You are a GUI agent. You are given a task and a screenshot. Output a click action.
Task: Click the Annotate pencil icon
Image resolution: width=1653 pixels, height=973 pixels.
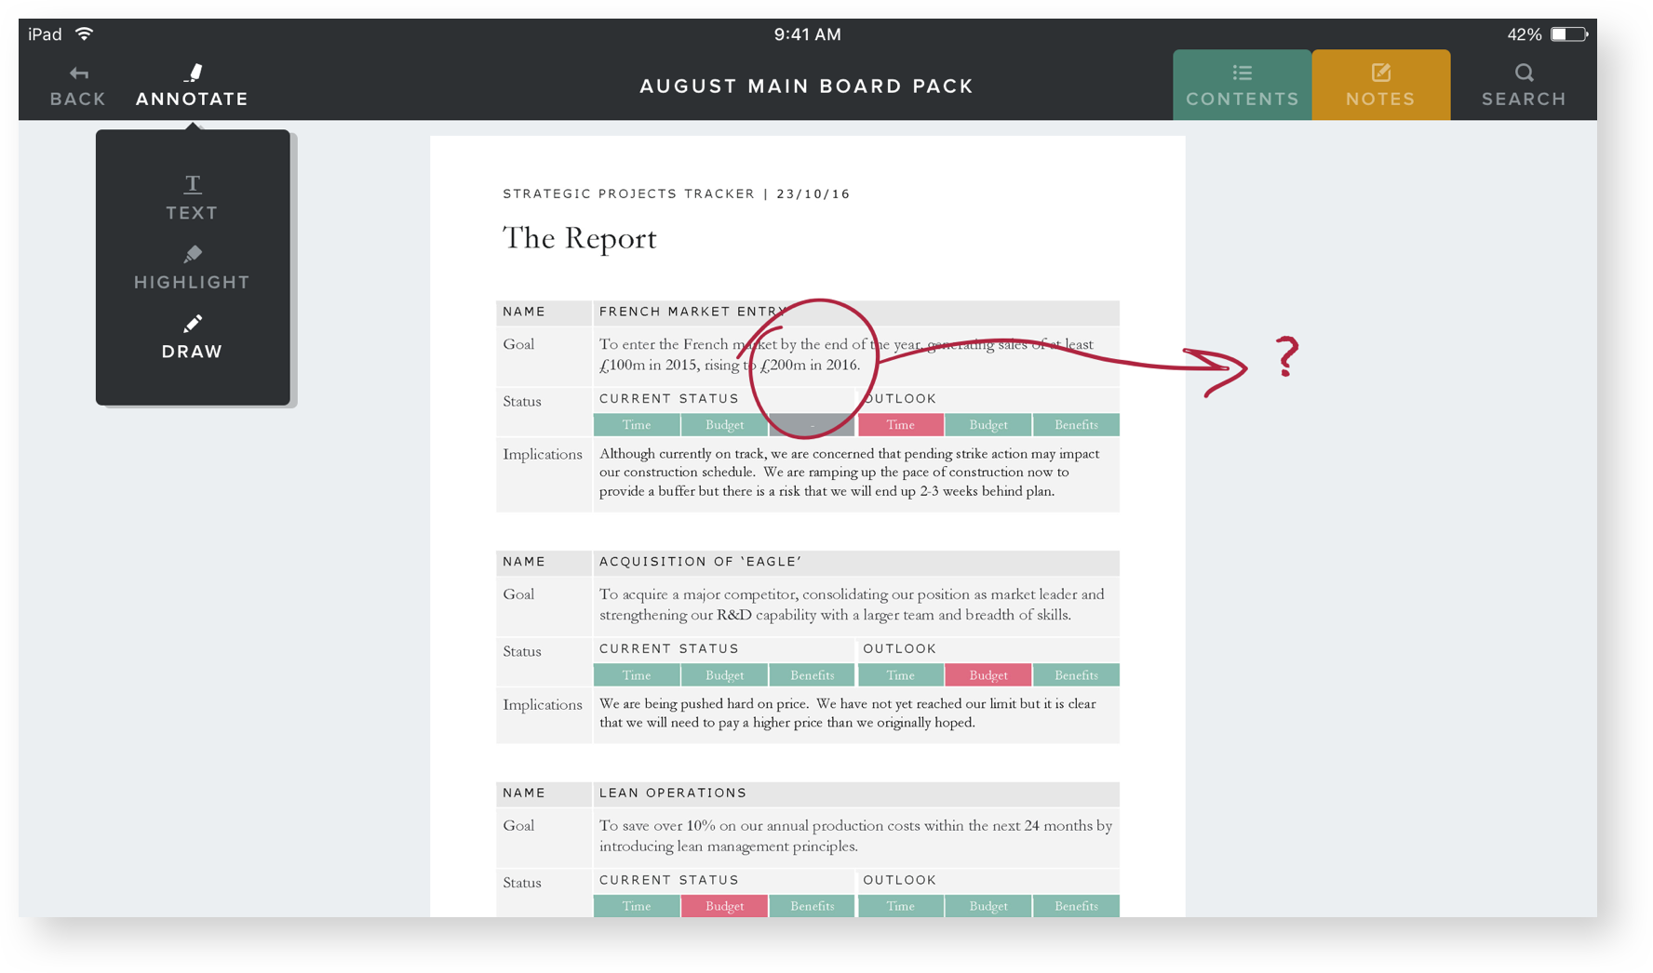pos(192,71)
